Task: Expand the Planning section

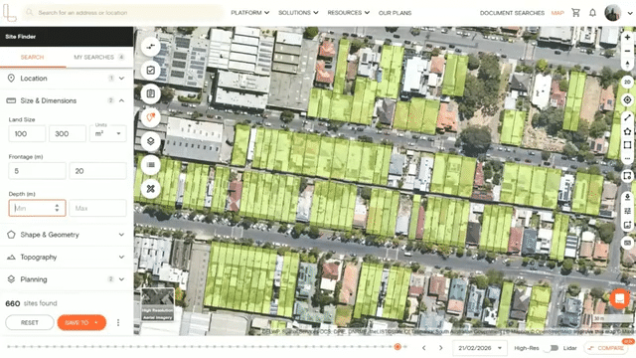Action: [67, 279]
